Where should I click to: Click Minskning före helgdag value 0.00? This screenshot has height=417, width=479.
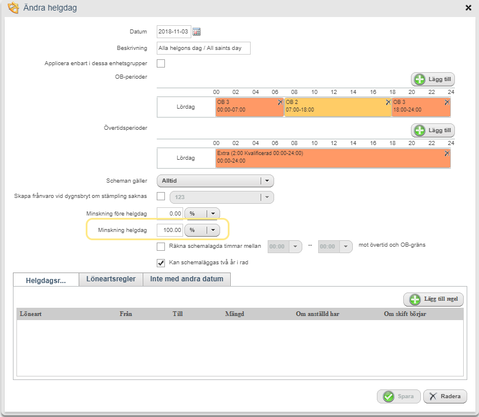coord(170,213)
